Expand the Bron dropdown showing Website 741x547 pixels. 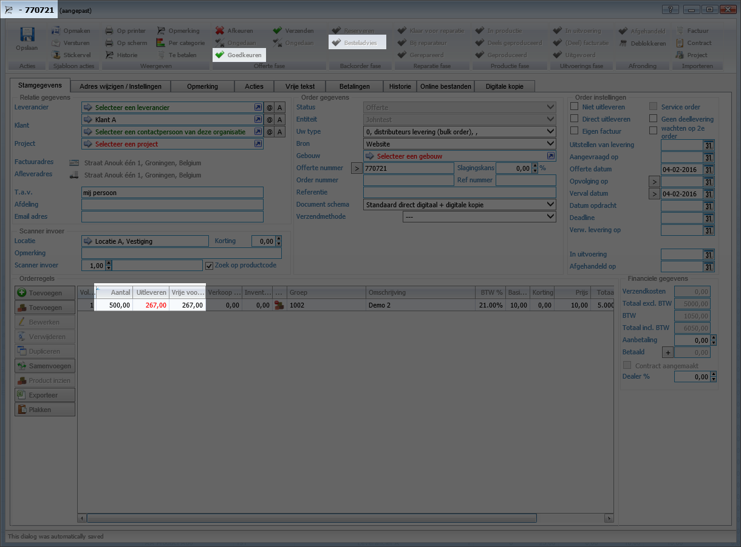(x=550, y=144)
